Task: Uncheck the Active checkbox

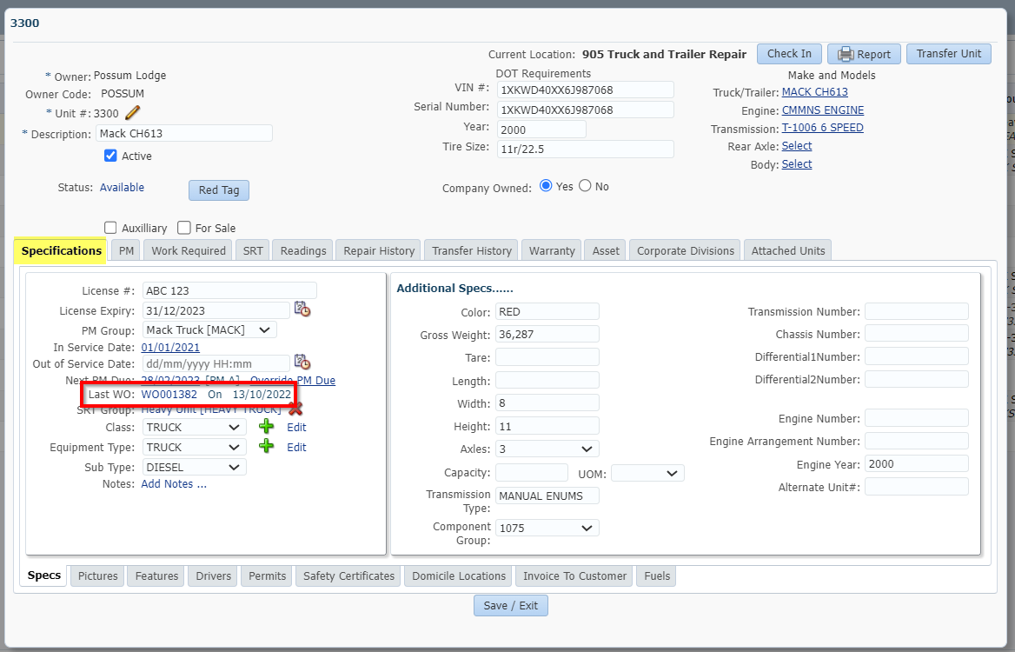Action: coord(110,156)
